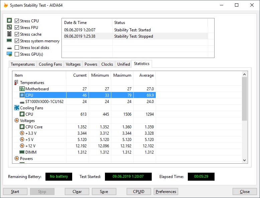260x198 pixels.
Task: Click scrollbar up arrow in statistics list
Action: coord(244,74)
